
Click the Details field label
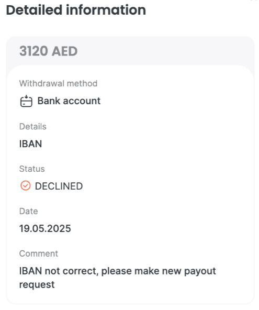tap(33, 127)
